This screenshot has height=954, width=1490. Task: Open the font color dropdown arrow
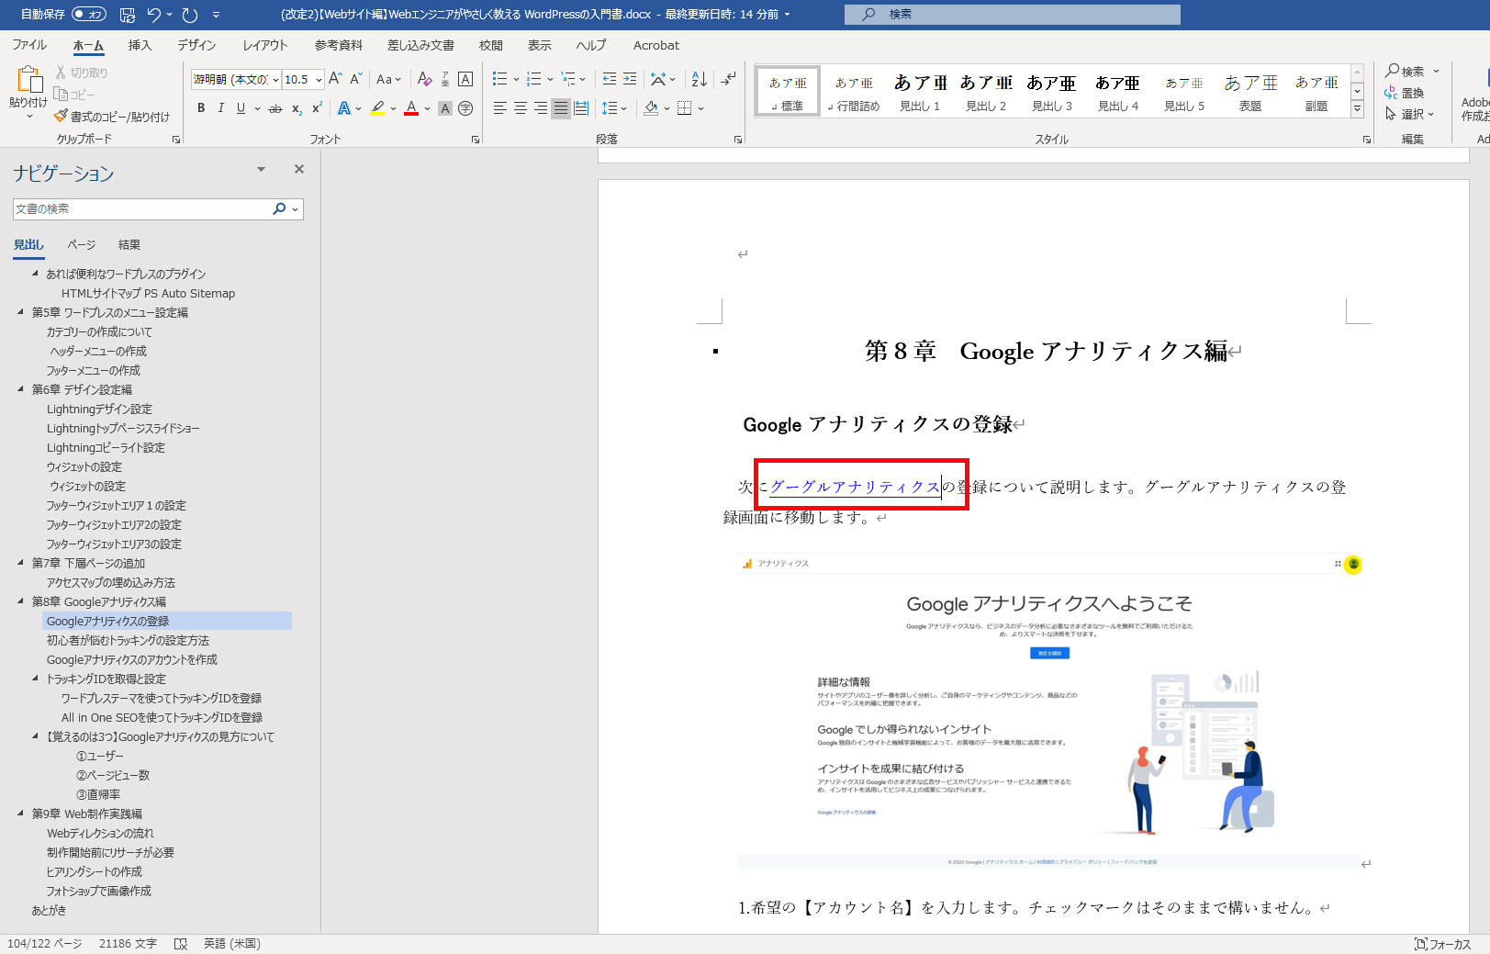click(x=427, y=108)
